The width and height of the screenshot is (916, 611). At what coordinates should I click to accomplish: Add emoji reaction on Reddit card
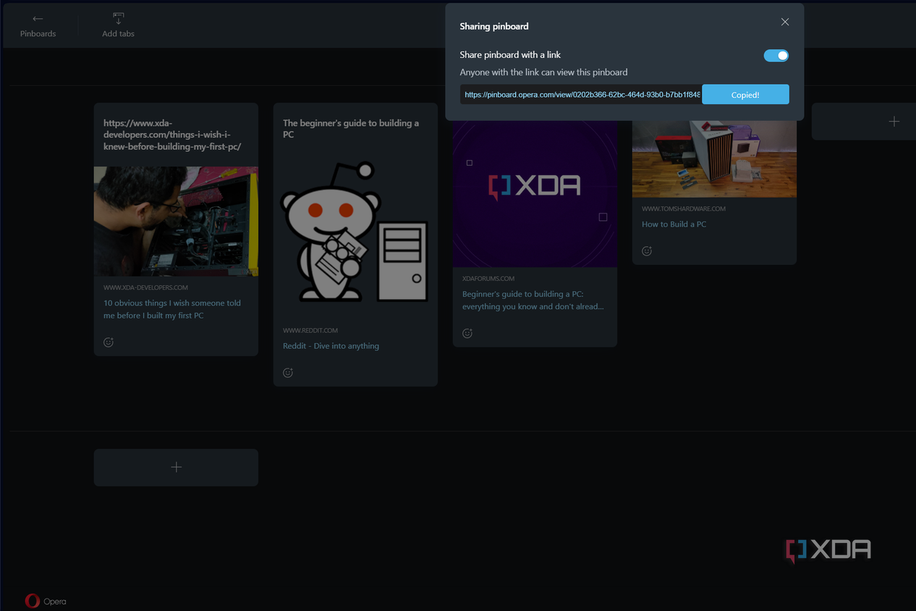click(x=288, y=373)
